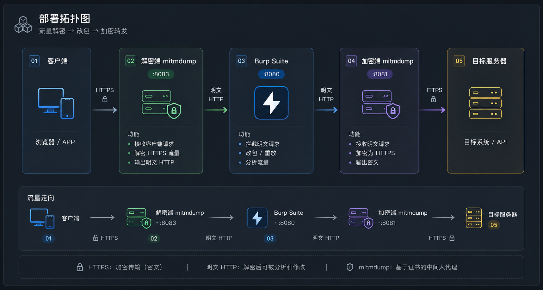The image size is (543, 290).
Task: Click the 输出明文 HTTP bullet
Action: pos(154,162)
